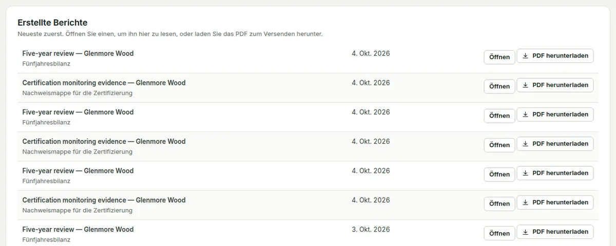The image size is (616, 246).
Task: Click download icon for second Certification monitoring evidence
Action: (525, 144)
